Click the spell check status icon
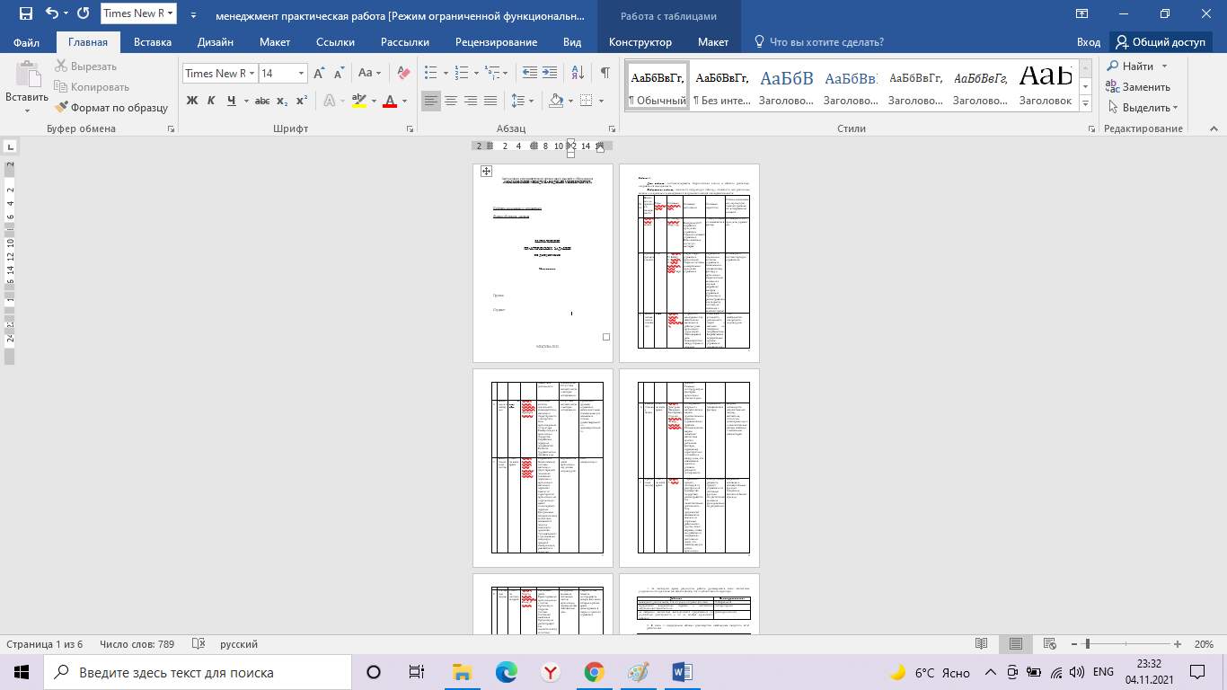 (x=199, y=644)
